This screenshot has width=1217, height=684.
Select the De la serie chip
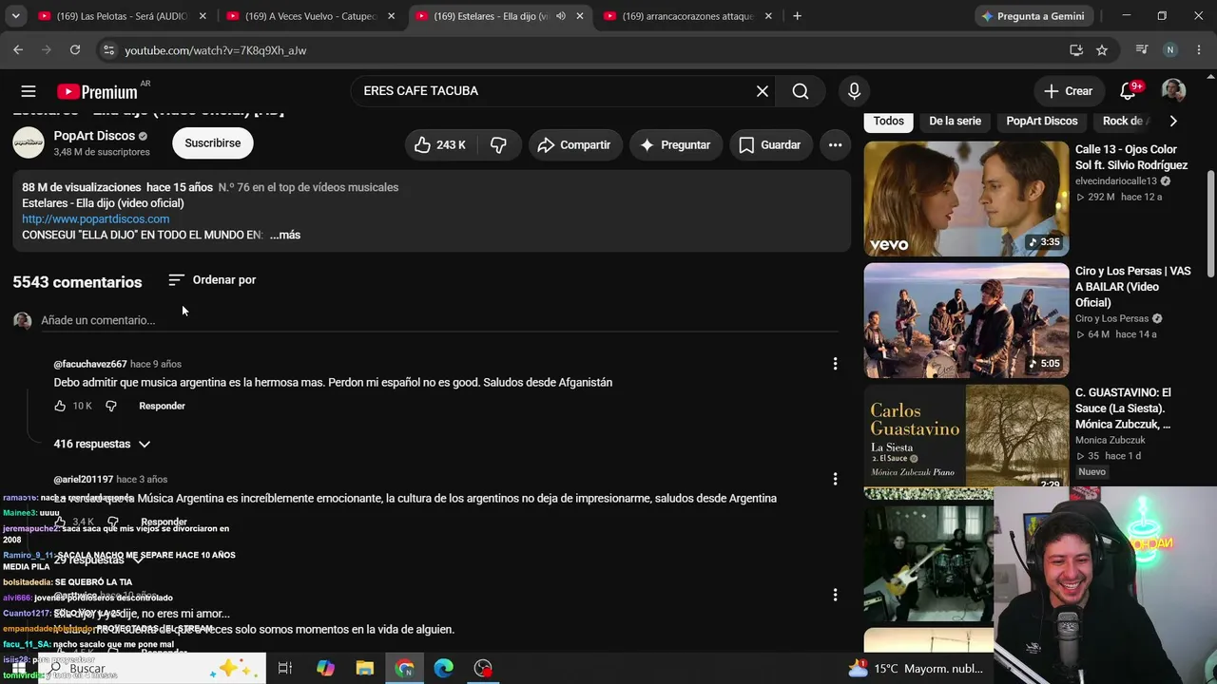(x=955, y=121)
